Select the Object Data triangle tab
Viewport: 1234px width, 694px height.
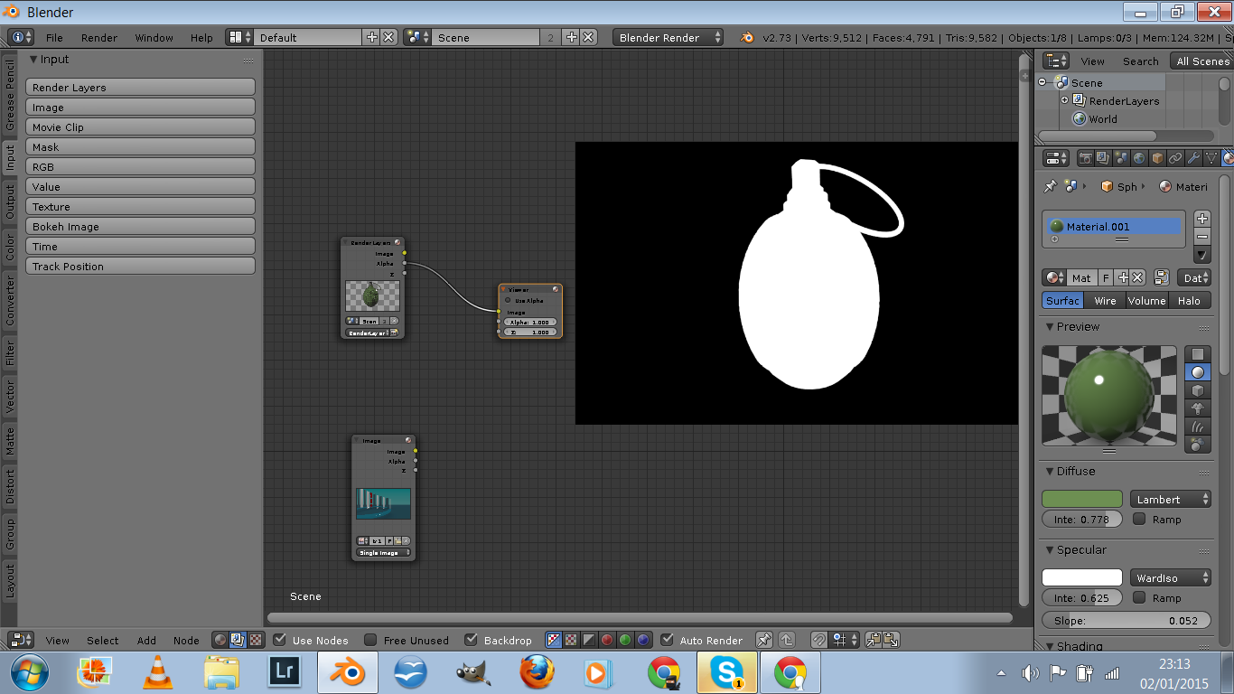point(1211,158)
